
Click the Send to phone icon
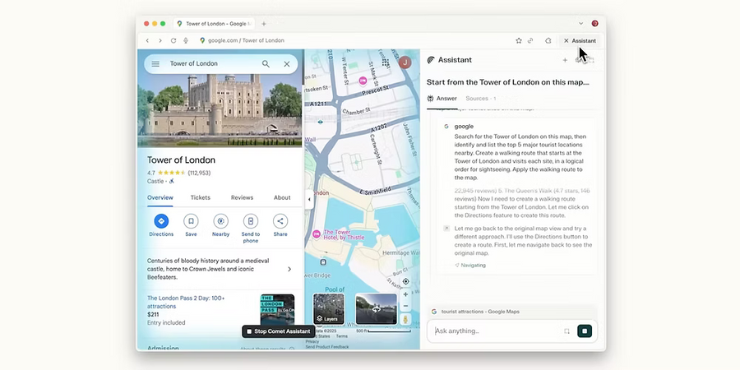pos(251,221)
